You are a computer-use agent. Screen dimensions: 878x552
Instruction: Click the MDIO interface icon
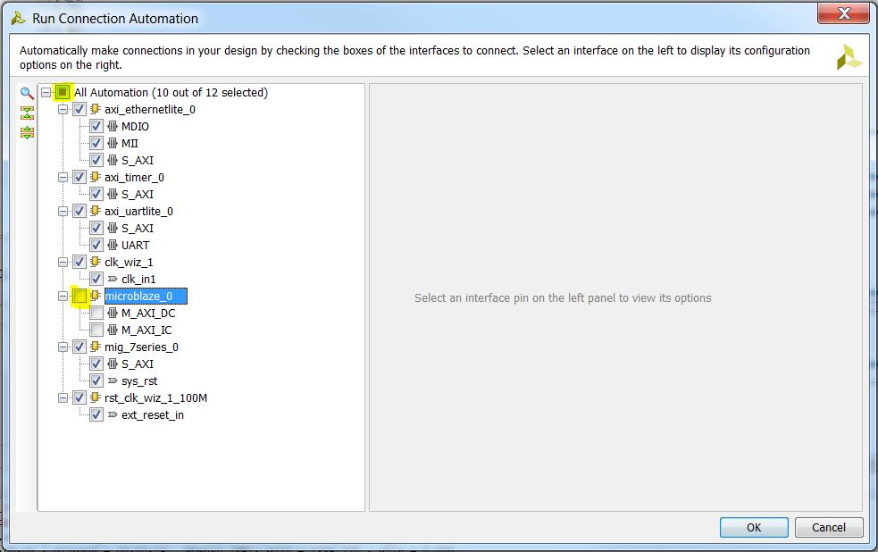(x=113, y=127)
